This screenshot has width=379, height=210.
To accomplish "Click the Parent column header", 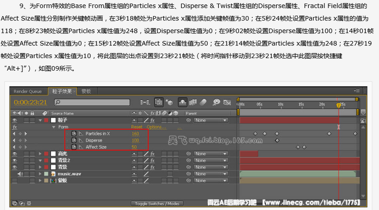I will click(x=191, y=113).
